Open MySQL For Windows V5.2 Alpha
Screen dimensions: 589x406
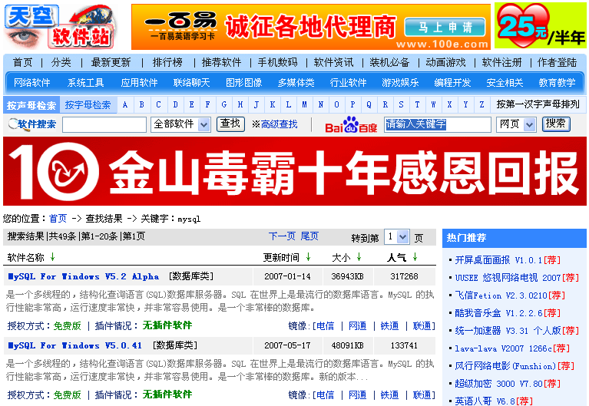point(84,276)
